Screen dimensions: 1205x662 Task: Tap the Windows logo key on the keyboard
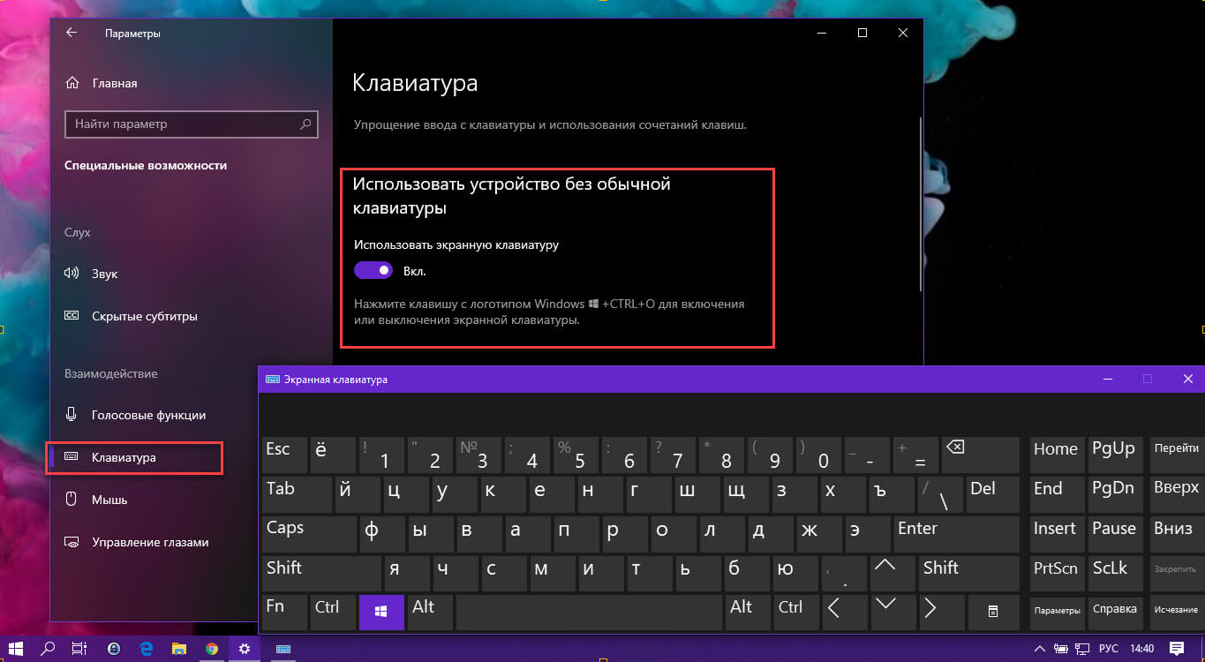coord(381,613)
